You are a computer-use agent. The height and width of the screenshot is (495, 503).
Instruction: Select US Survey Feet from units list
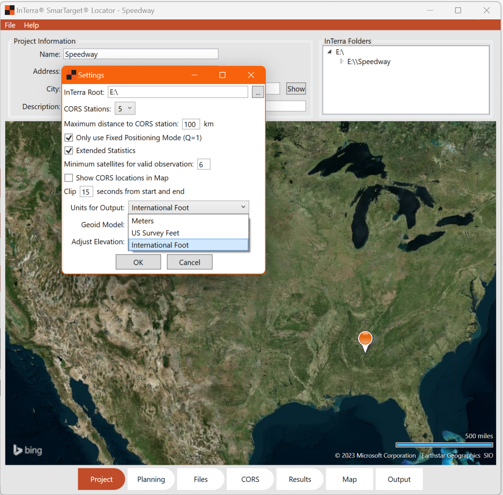(x=155, y=233)
